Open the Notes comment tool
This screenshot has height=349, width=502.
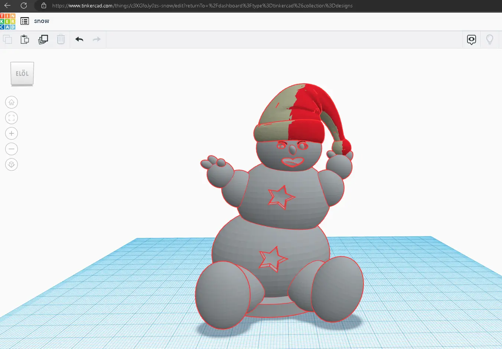[x=471, y=40]
